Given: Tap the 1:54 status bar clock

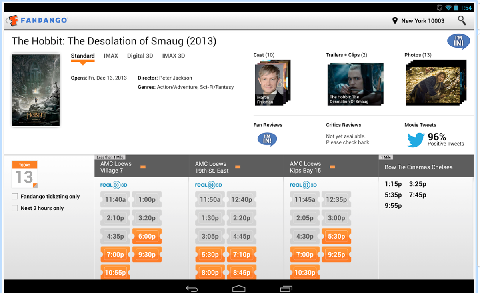Looking at the screenshot, I should (466, 8).
